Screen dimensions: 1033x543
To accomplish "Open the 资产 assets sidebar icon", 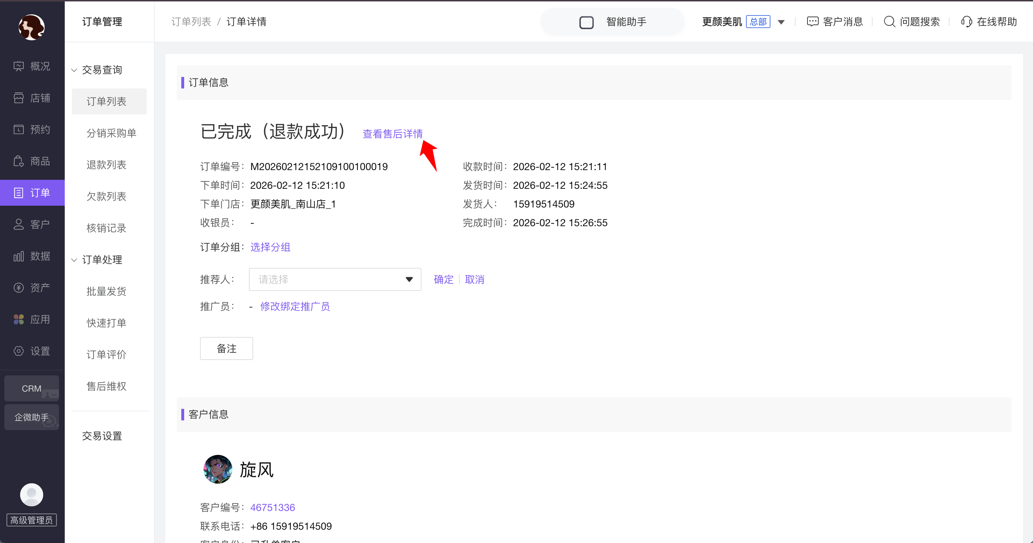I will point(19,288).
